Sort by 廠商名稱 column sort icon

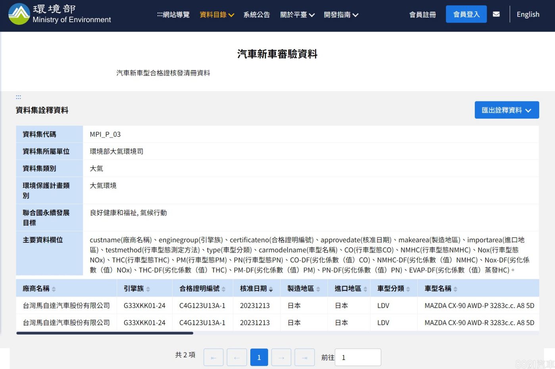[54, 289]
